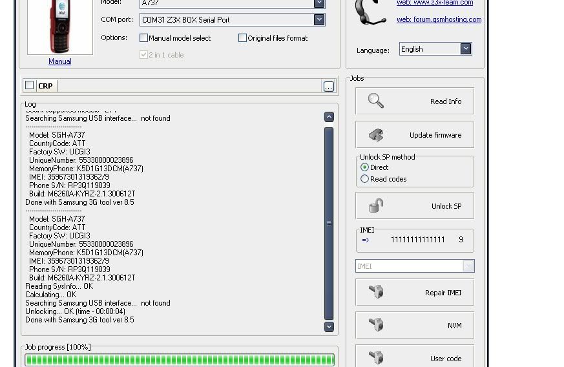The height and width of the screenshot is (367, 564).
Task: Open the Manual link under phone image
Action: pos(59,61)
